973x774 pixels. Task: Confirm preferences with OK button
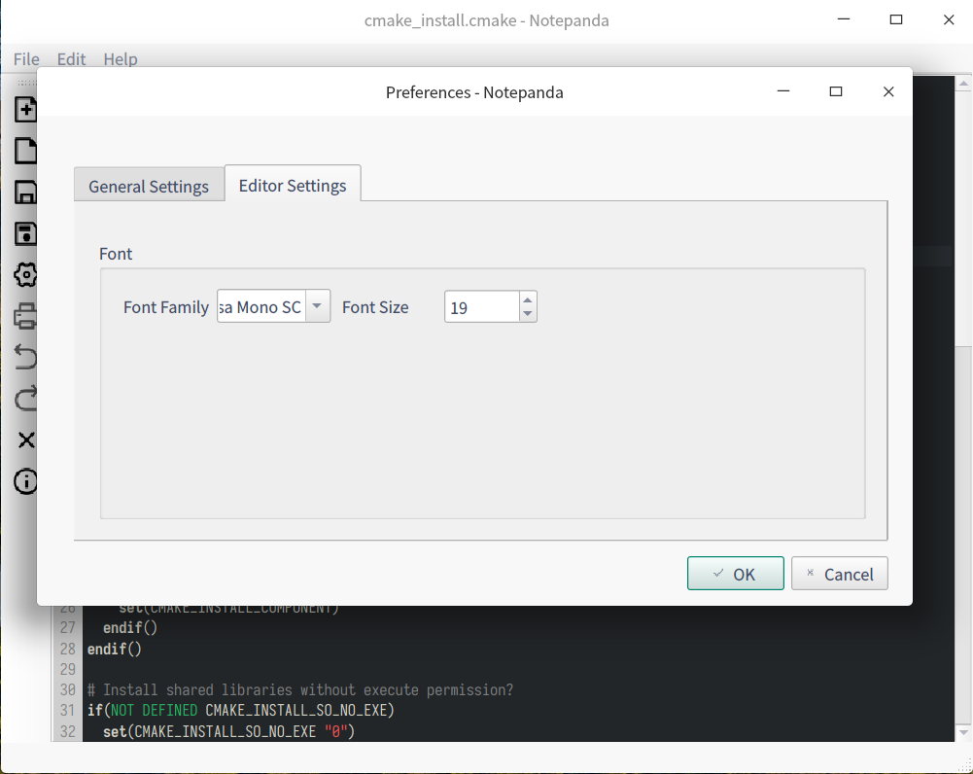pyautogui.click(x=735, y=574)
